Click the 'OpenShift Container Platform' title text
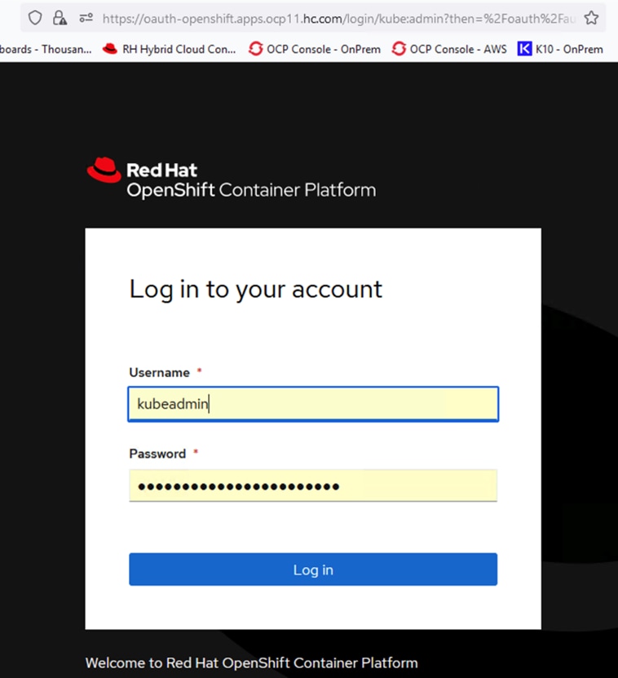The height and width of the screenshot is (678, 618). tap(252, 190)
